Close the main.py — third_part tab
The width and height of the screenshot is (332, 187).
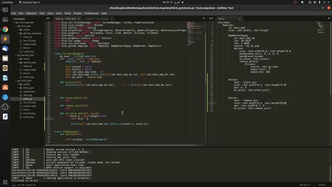(78, 19)
